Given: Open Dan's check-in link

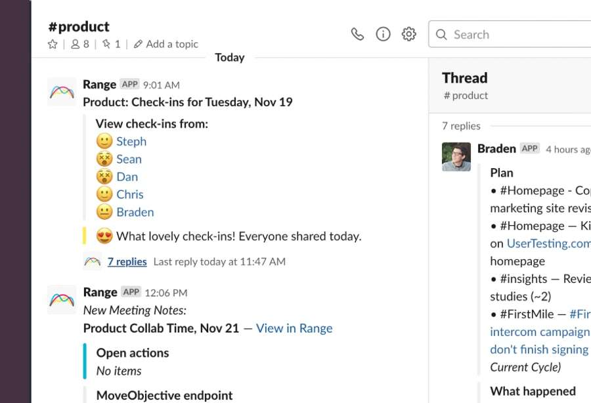Looking at the screenshot, I should click(127, 177).
